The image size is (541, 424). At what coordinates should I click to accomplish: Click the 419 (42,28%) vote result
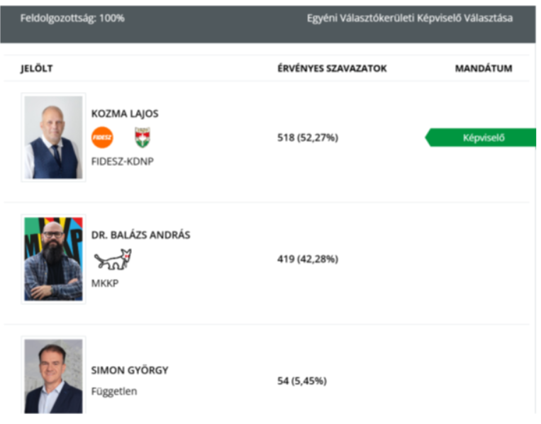[x=308, y=259]
